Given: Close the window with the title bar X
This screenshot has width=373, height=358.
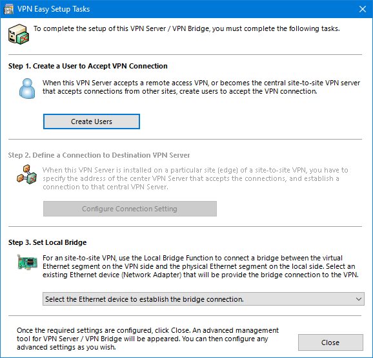Looking at the screenshot, I should coord(363,9).
